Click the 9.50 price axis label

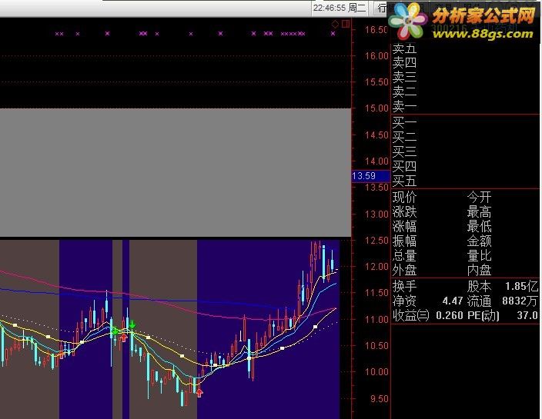(380, 399)
